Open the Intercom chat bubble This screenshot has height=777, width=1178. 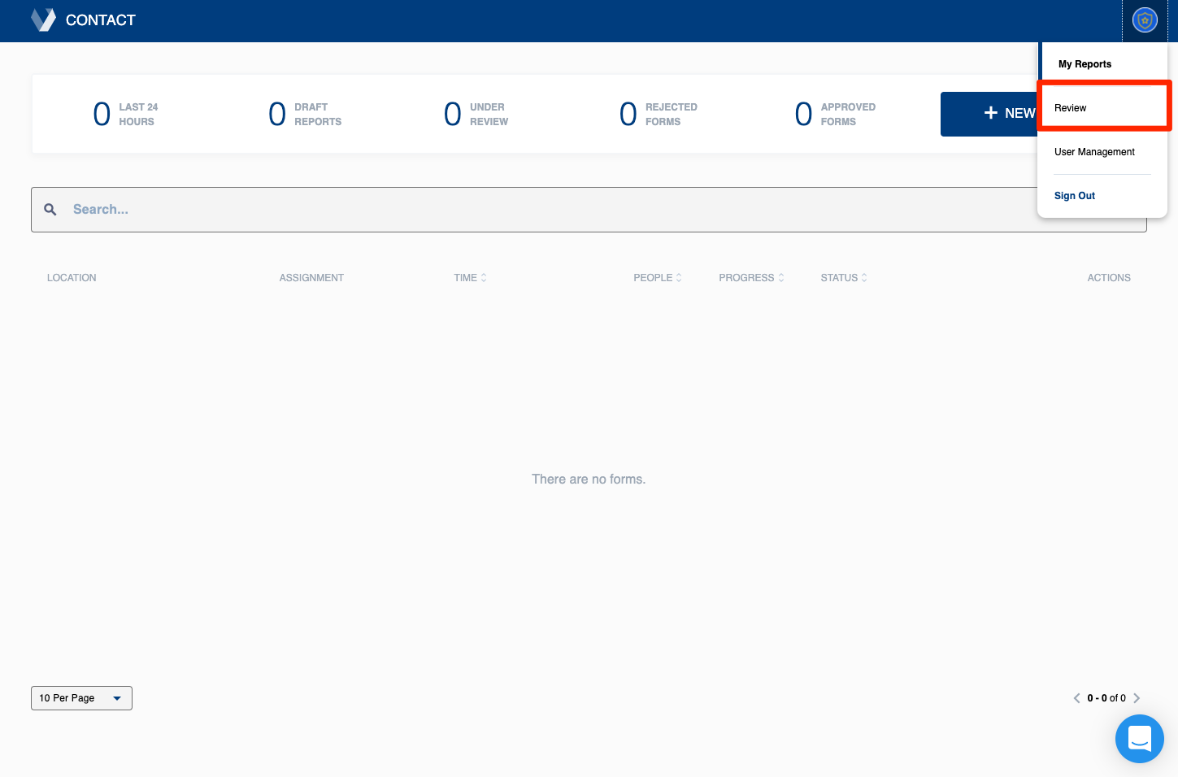click(1139, 739)
